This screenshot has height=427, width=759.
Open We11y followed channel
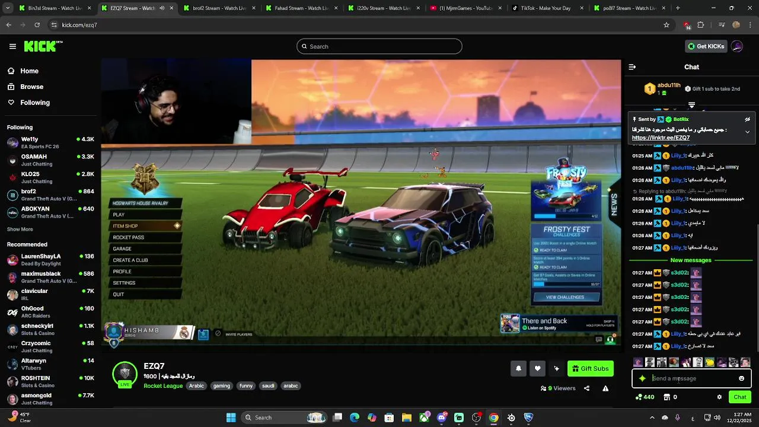[x=50, y=142]
